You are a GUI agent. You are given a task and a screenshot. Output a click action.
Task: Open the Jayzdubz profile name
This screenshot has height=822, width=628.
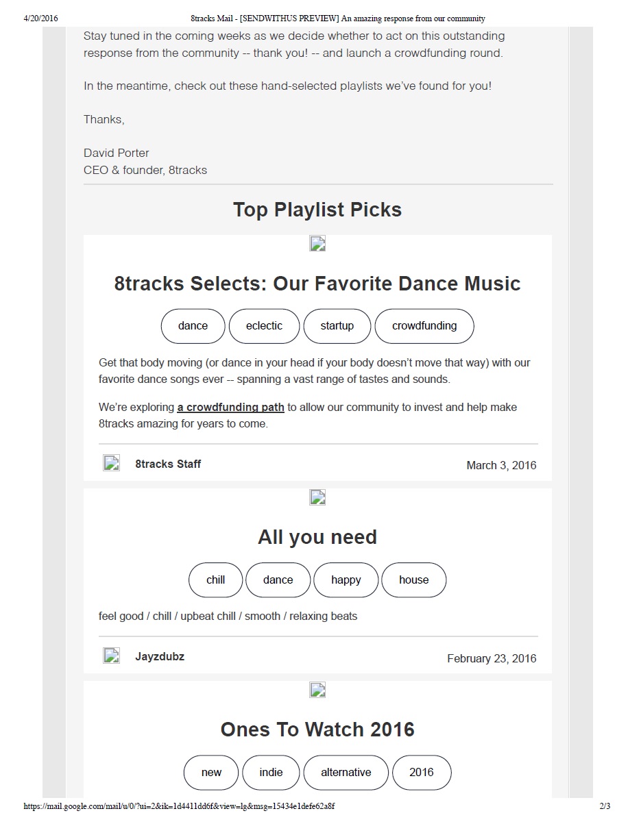tap(160, 656)
